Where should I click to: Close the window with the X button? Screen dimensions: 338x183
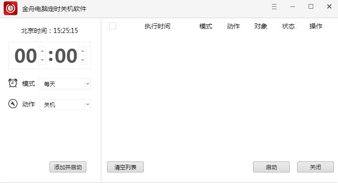(329, 6)
